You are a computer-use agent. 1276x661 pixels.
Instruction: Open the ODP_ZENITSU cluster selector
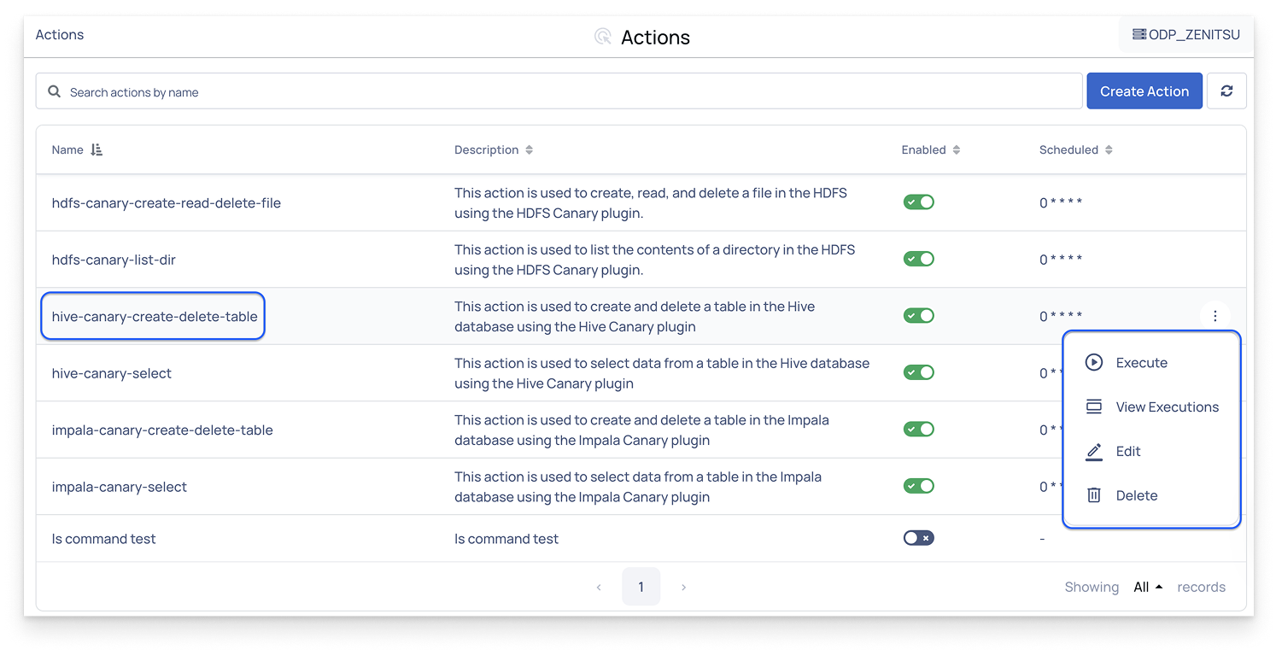click(1185, 35)
